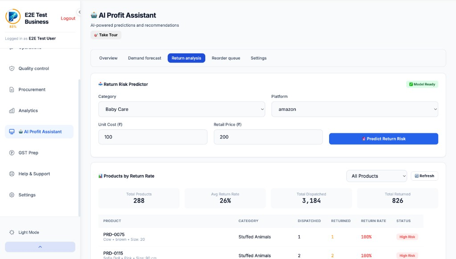This screenshot has height=259, width=456.
Task: Toggle Light Mode theme
Action: (28, 232)
